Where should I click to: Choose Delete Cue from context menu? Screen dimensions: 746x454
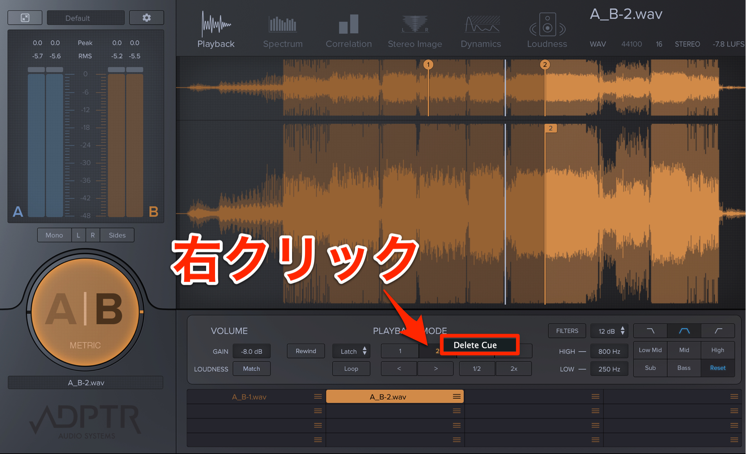click(x=480, y=345)
